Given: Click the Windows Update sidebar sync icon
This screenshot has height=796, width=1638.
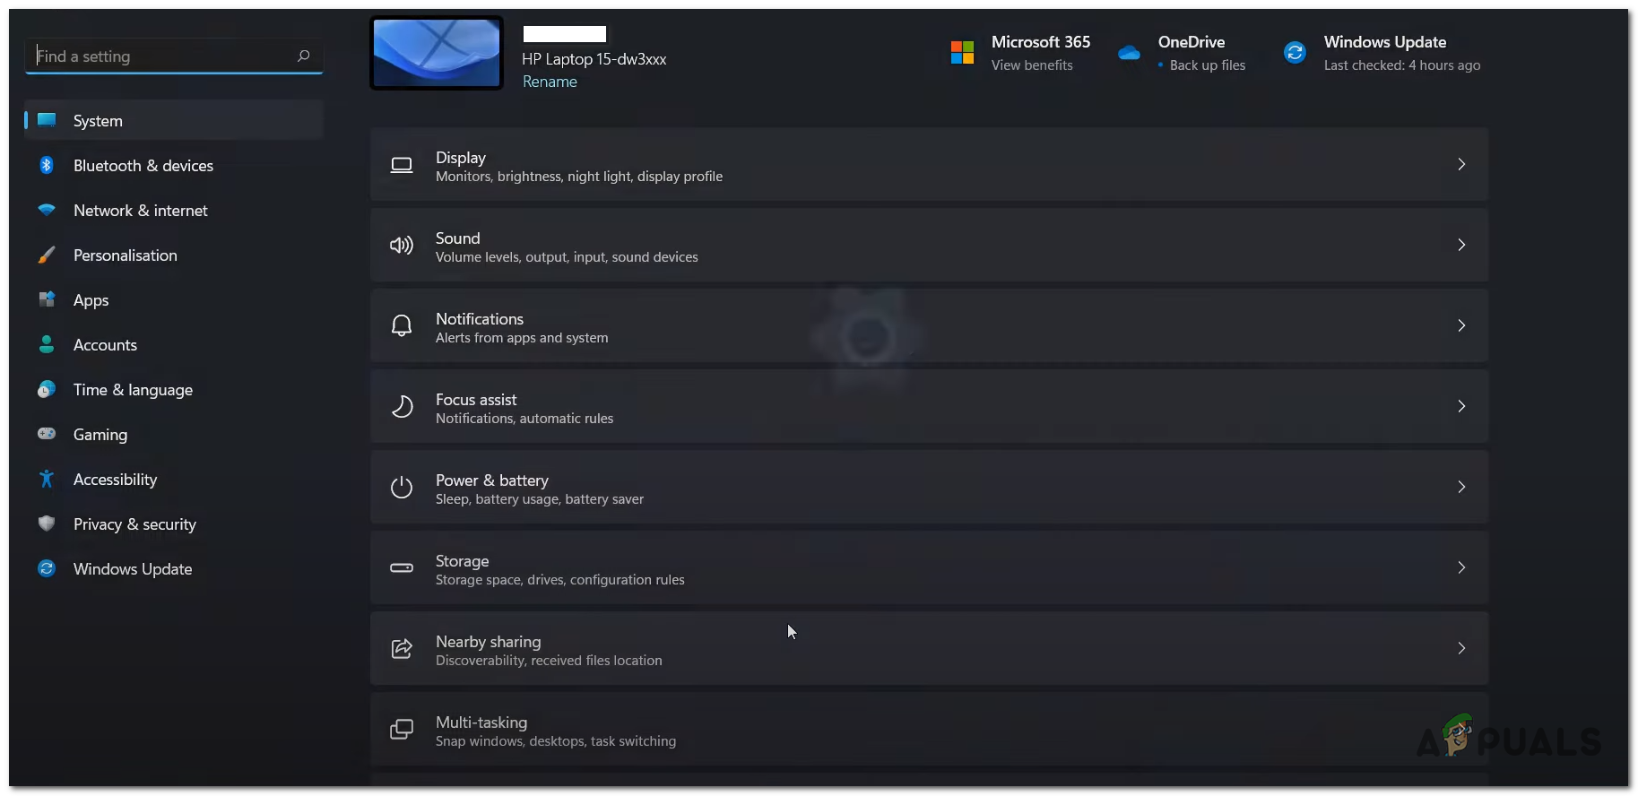Looking at the screenshot, I should tap(47, 568).
